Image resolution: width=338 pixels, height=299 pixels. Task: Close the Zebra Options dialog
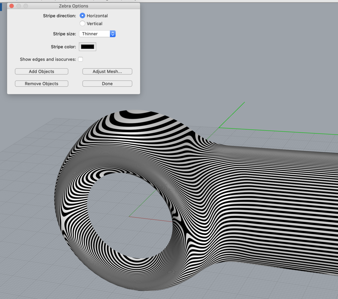click(x=11, y=6)
